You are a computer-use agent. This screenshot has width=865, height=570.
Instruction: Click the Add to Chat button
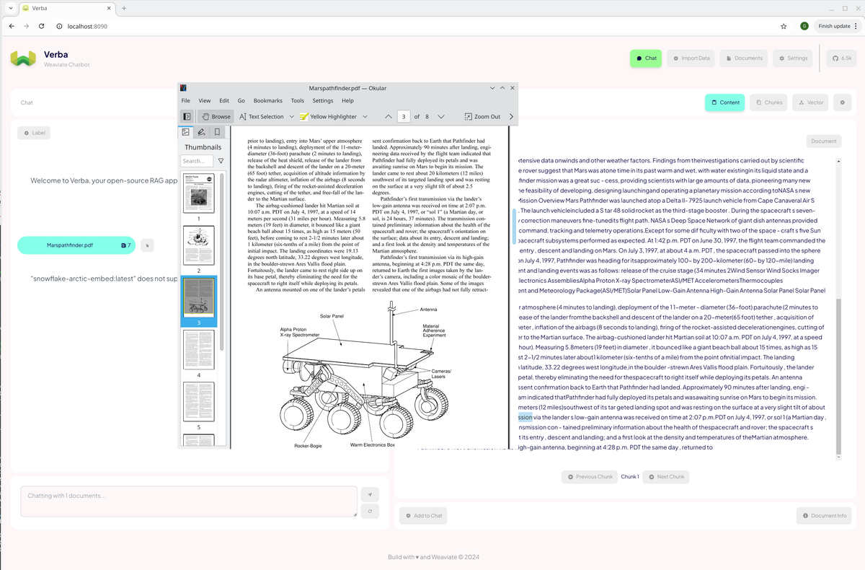[x=422, y=515]
